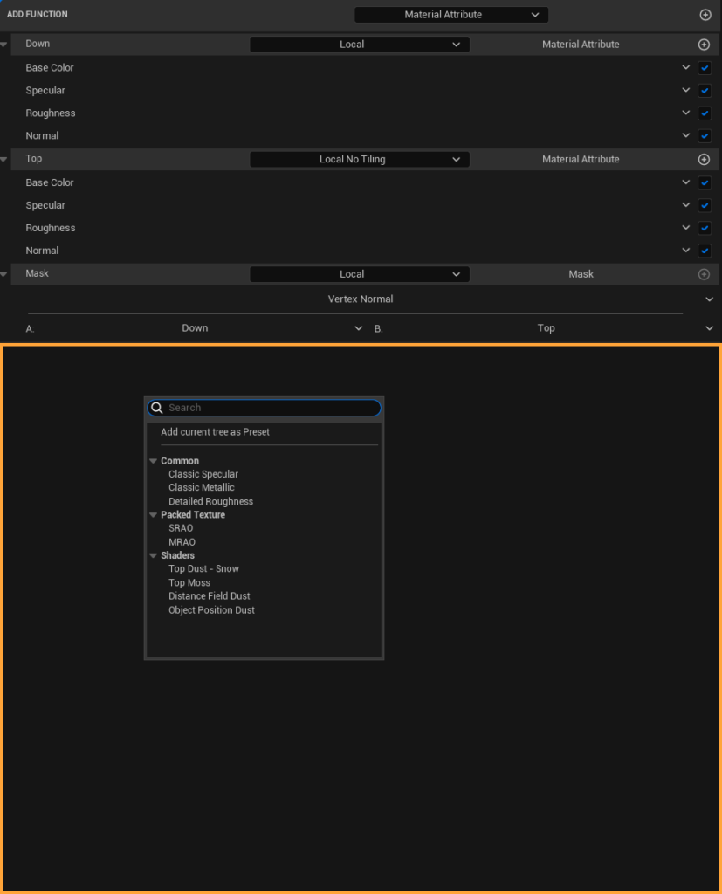Click the plus icon on the Down layer row
This screenshot has width=722, height=894.
point(705,44)
